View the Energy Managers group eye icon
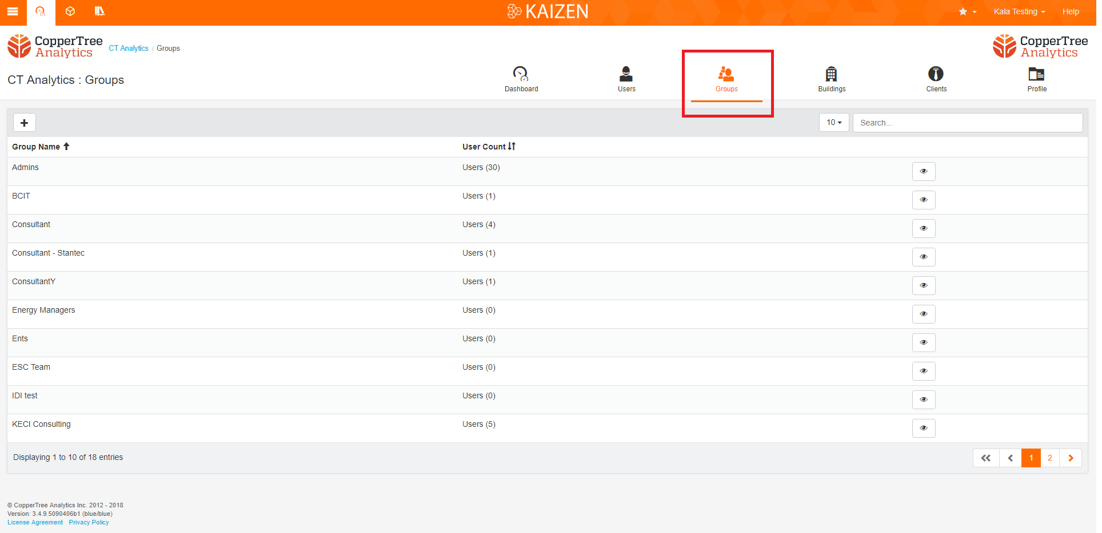This screenshot has height=533, width=1102. (x=924, y=314)
